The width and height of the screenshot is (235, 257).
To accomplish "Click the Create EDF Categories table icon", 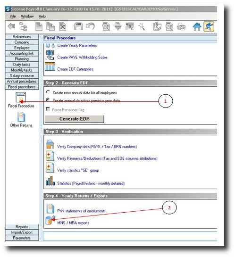I will [x=50, y=66].
